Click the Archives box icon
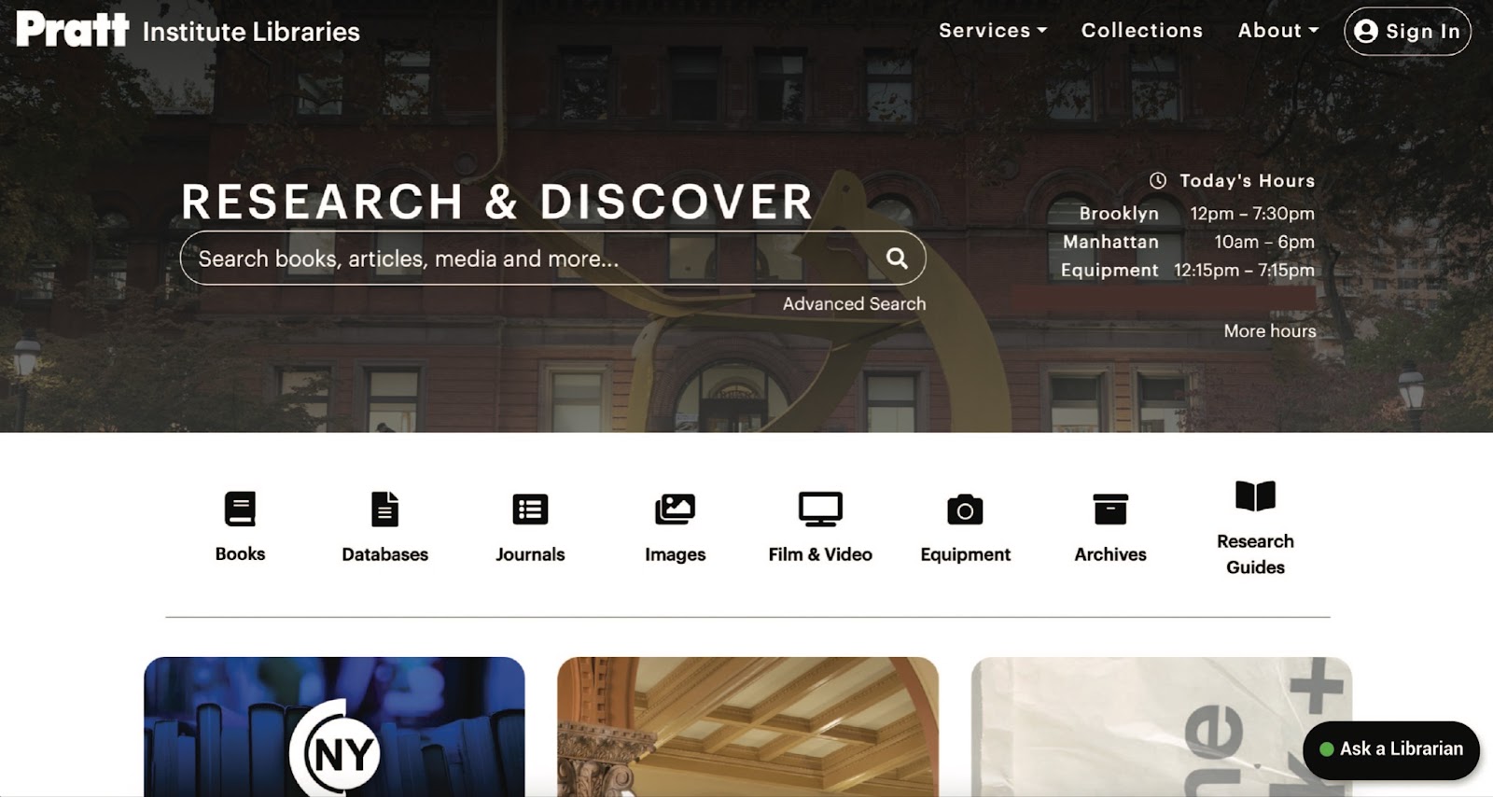Image resolution: width=1493 pixels, height=797 pixels. click(x=1110, y=510)
